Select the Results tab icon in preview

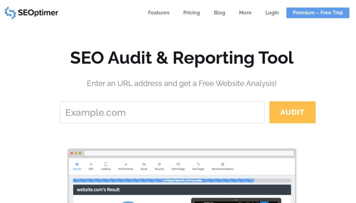coord(77,164)
